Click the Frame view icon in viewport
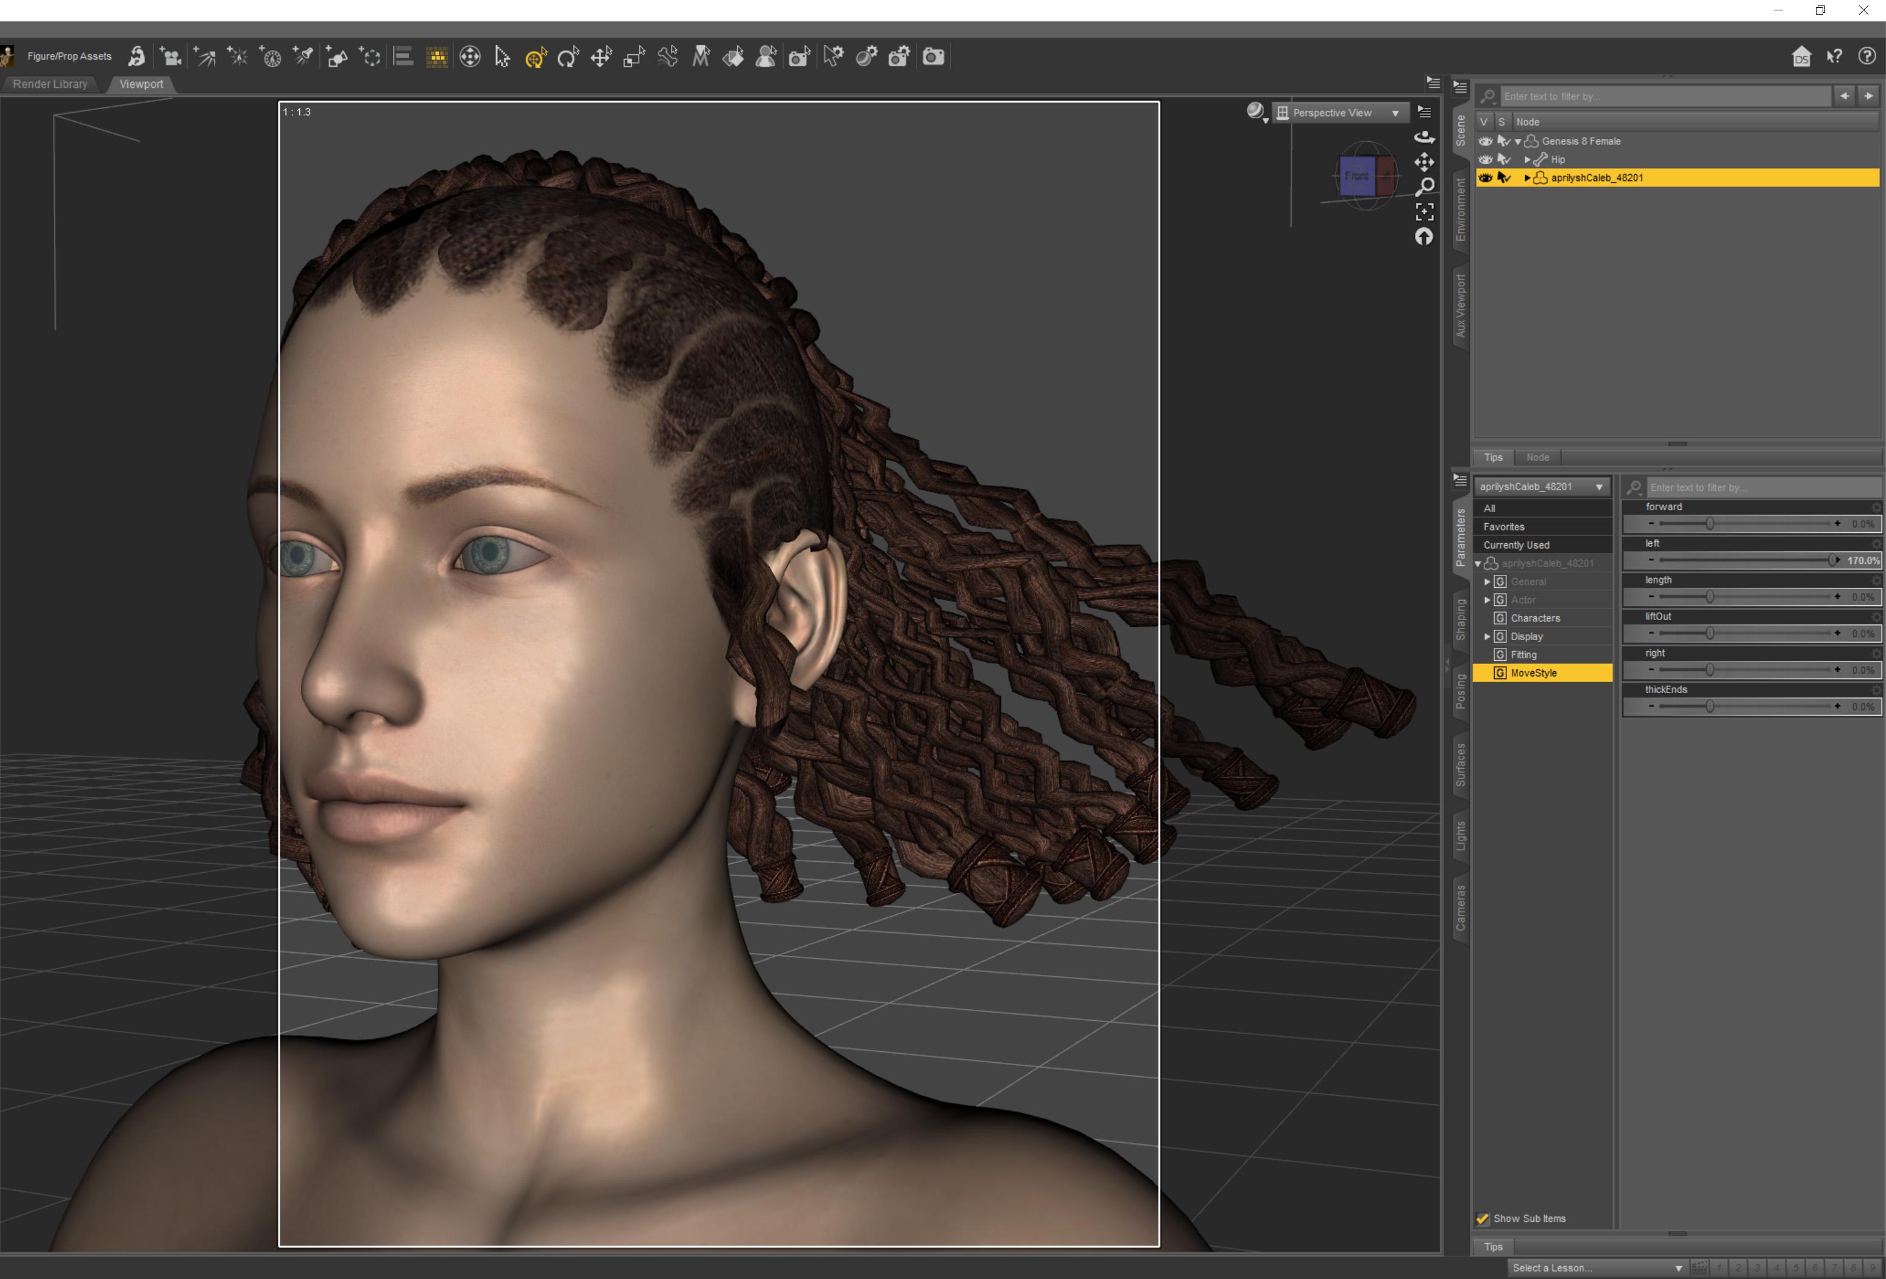Screen dimensions: 1886x1279 click(1424, 212)
